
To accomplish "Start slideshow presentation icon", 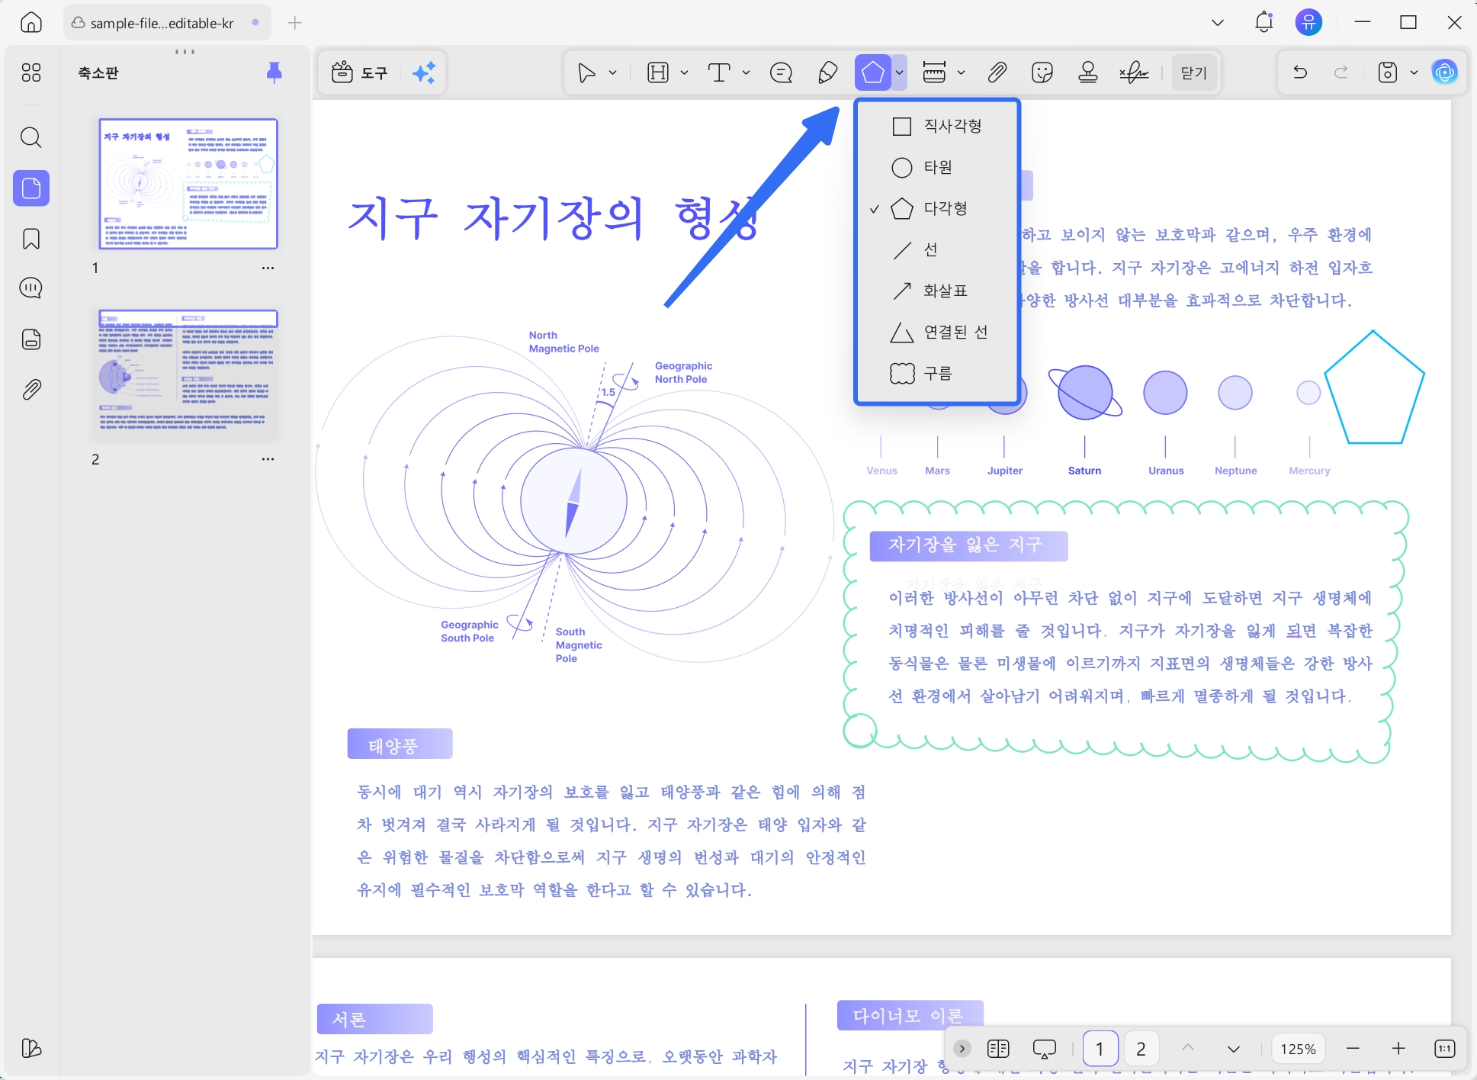I will coord(1044,1049).
